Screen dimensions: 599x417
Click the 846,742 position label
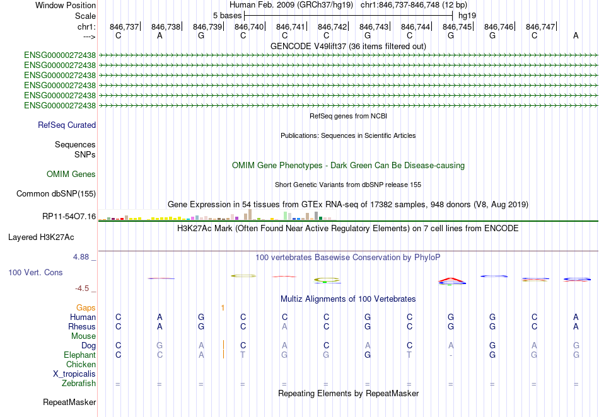pos(332,26)
